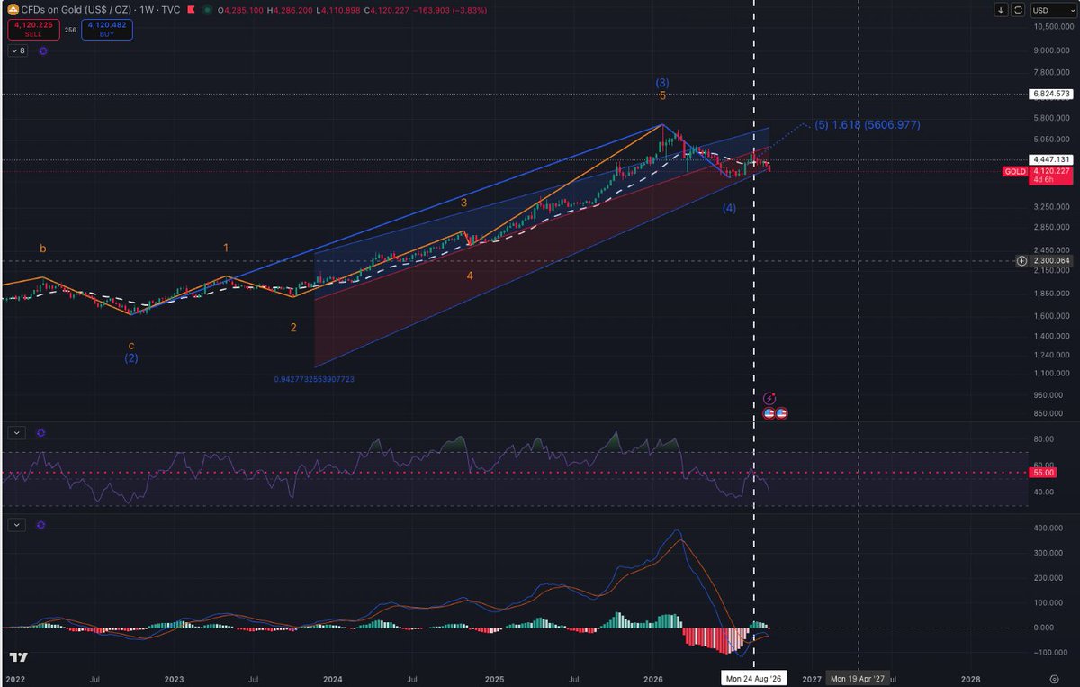Click the Mon 19 Apr '27 date label

click(858, 677)
